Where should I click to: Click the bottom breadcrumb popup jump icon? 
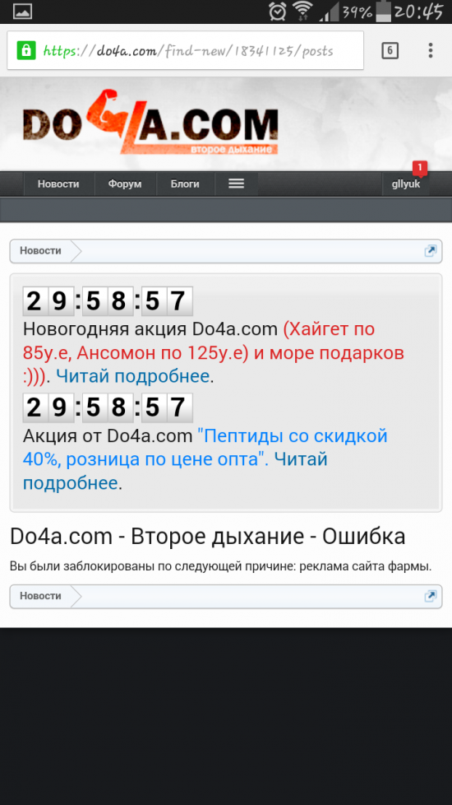[x=431, y=596]
